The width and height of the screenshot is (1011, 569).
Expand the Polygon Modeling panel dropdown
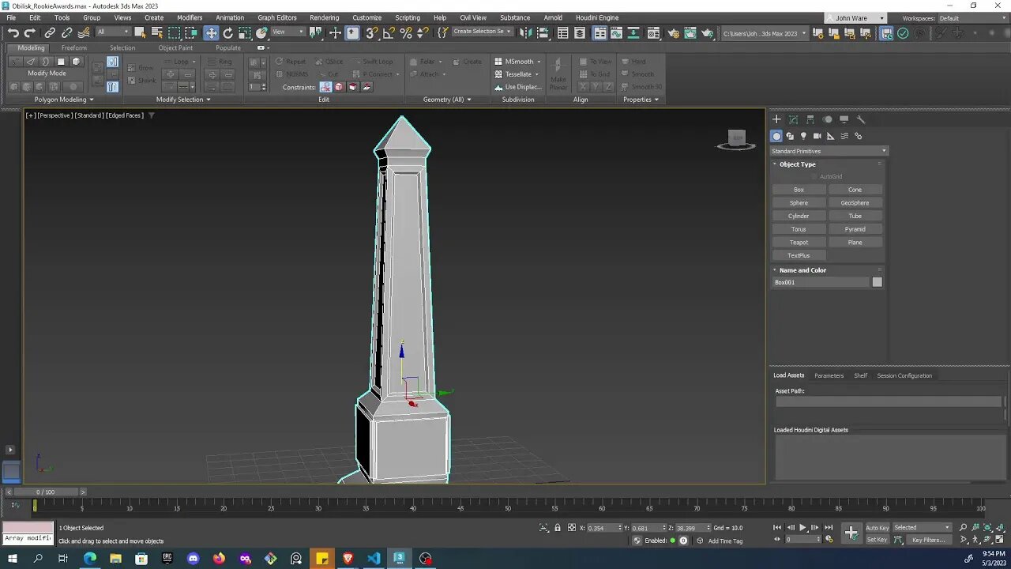tap(64, 100)
